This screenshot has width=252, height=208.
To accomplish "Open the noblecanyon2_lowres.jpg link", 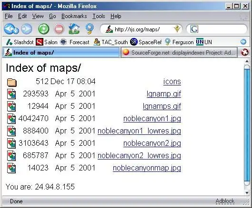I will (140, 156).
